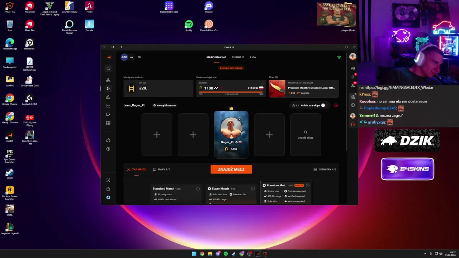Click the first empty party slot plus

tap(157, 135)
